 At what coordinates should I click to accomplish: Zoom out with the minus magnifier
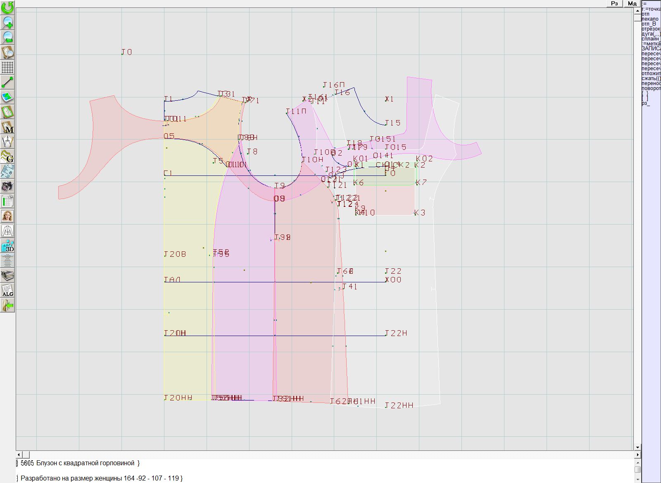click(x=7, y=37)
